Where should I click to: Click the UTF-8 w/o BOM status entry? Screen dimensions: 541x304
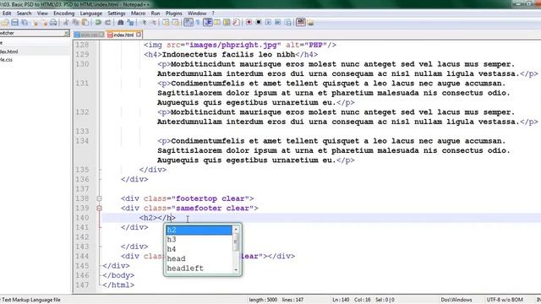505,300
